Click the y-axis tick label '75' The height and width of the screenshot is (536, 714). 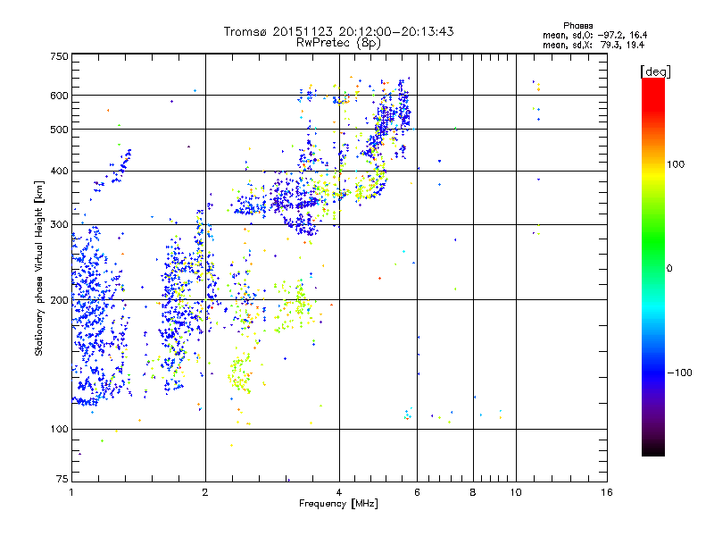pos(62,479)
